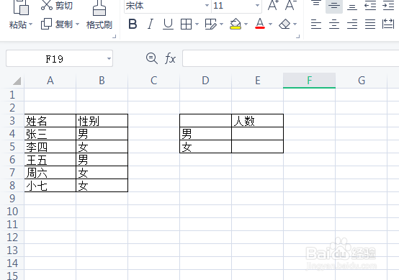Click cell containing 小七

click(50, 186)
